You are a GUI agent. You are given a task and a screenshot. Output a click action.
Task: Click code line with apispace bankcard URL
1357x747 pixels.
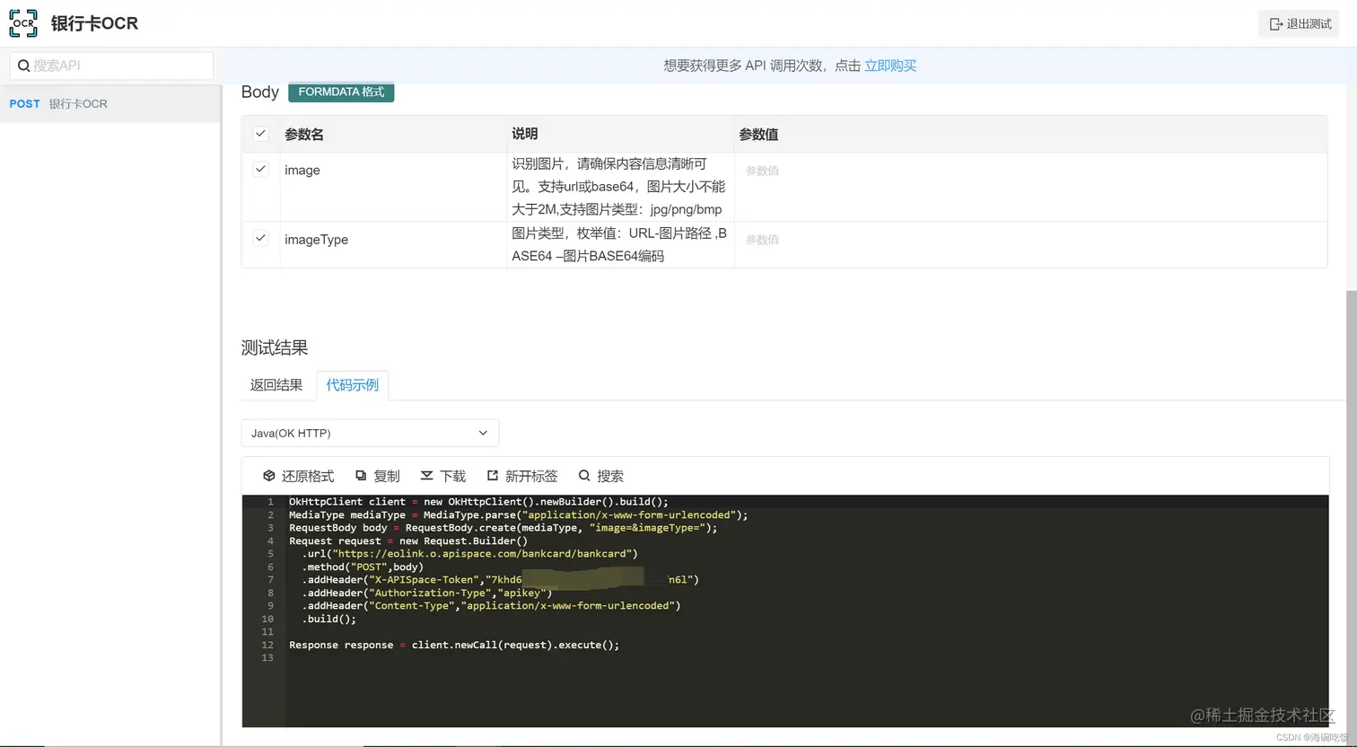(x=469, y=554)
